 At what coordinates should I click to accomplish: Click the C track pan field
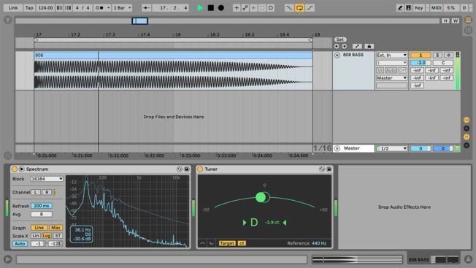[443, 63]
